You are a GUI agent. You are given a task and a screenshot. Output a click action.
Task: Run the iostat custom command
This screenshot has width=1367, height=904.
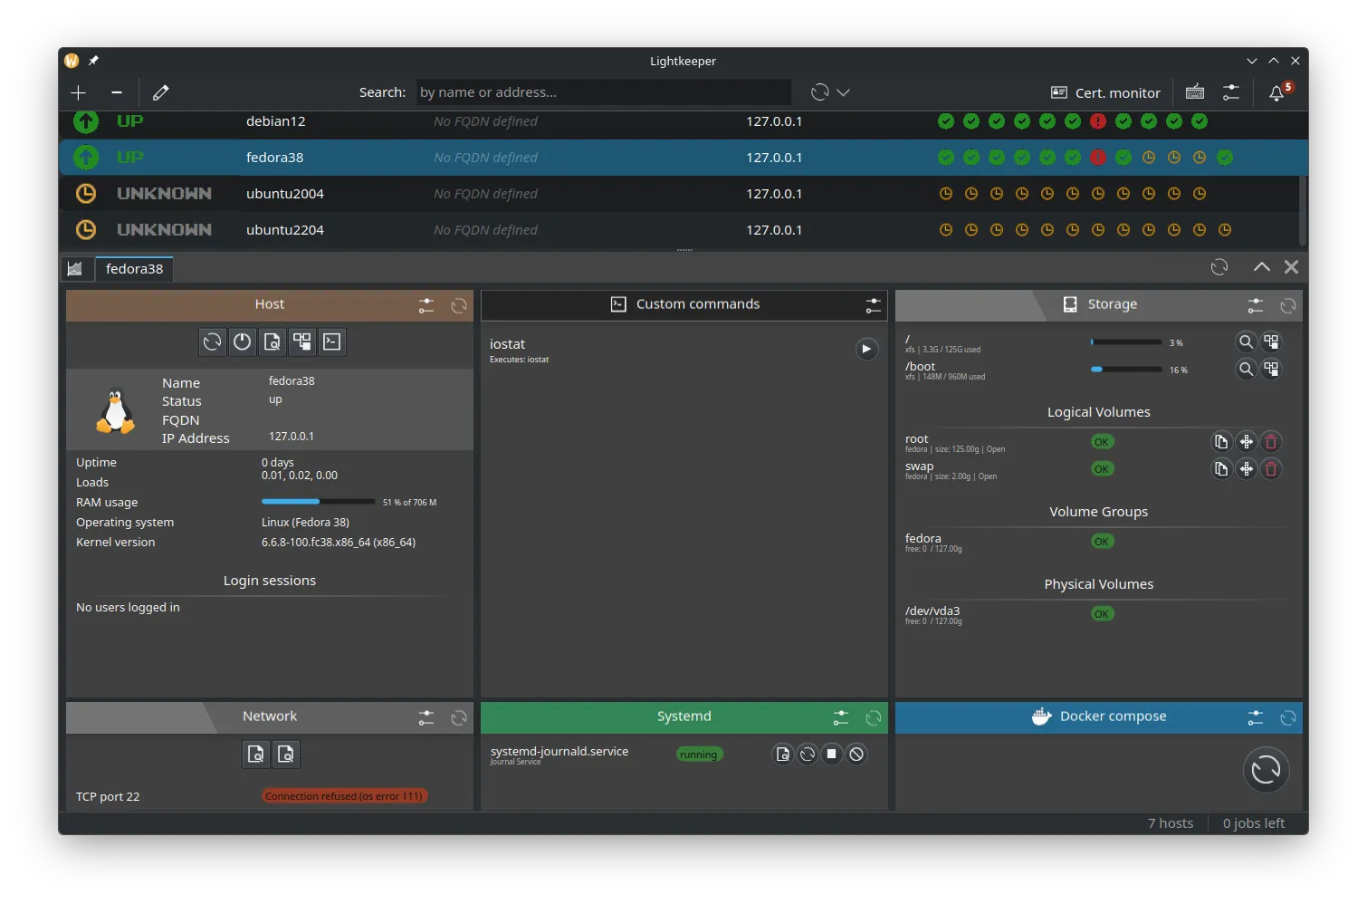[866, 349]
